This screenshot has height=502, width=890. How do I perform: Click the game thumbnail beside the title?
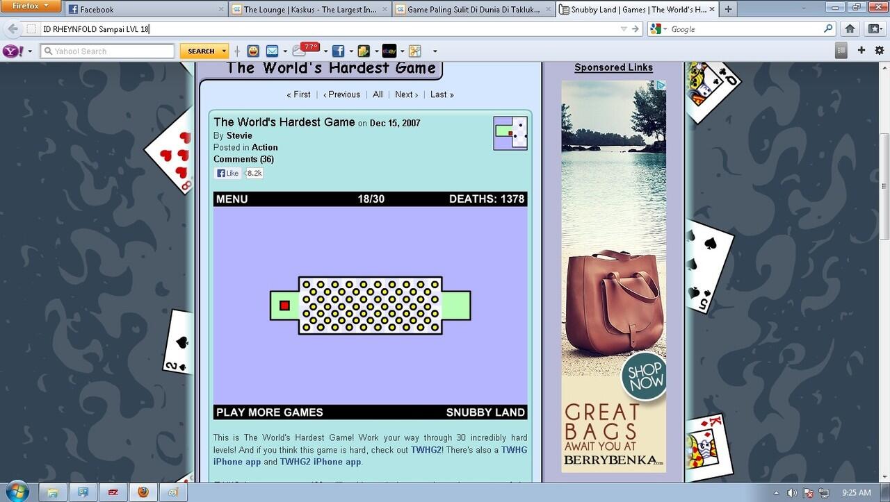510,133
